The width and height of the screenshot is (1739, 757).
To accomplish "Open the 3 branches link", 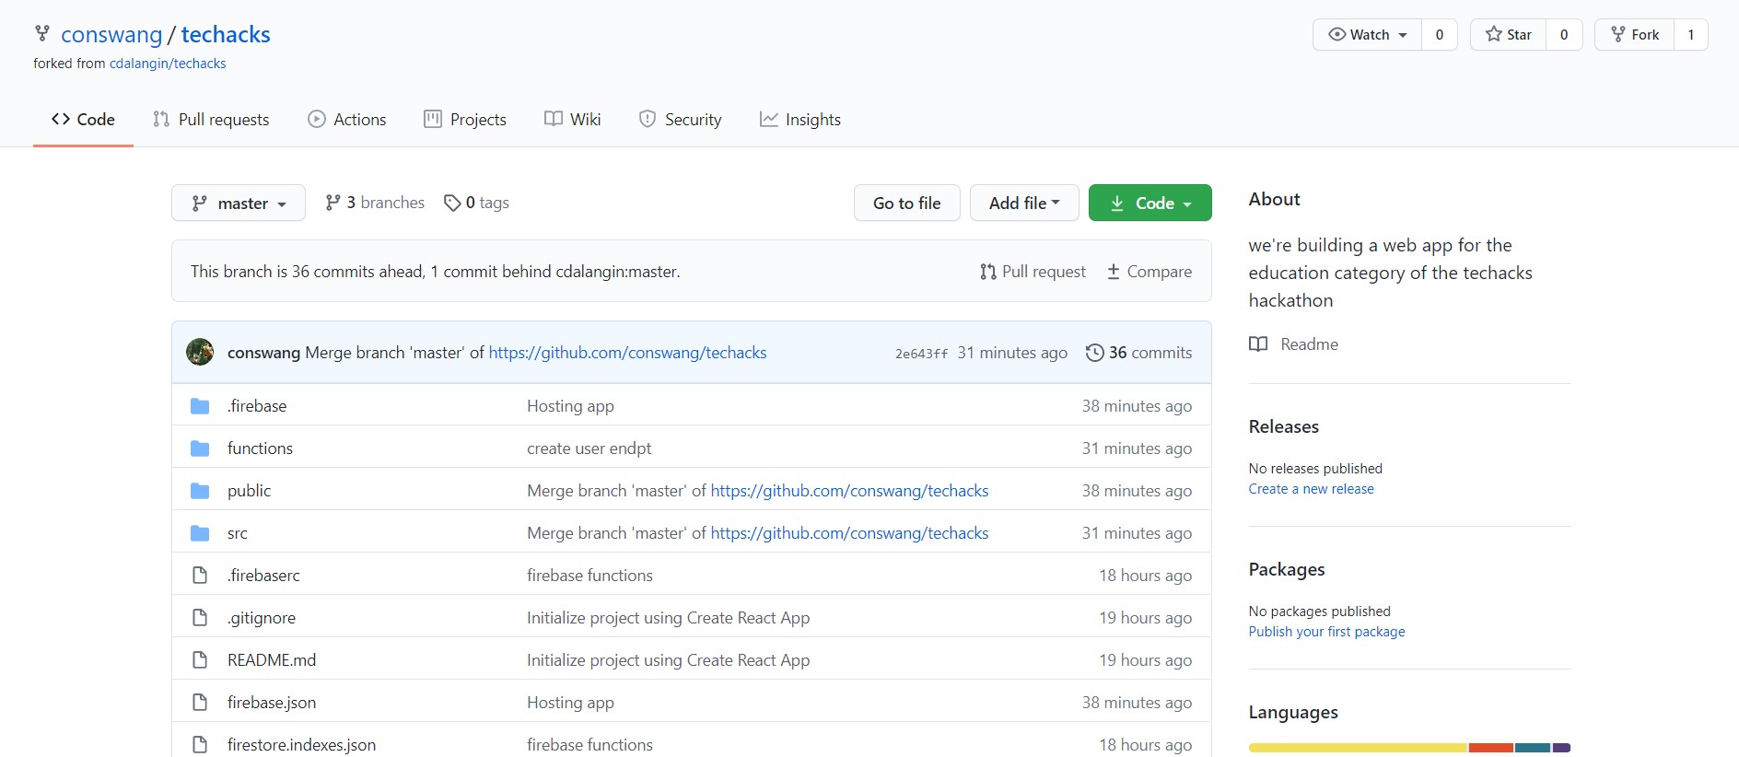I will [x=375, y=203].
